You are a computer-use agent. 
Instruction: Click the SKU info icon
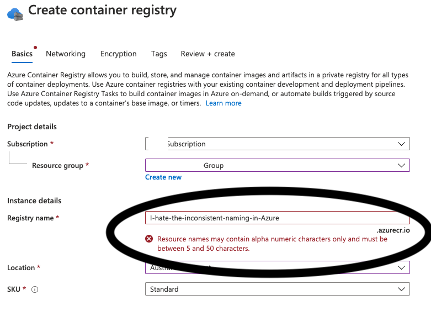pyautogui.click(x=35, y=289)
